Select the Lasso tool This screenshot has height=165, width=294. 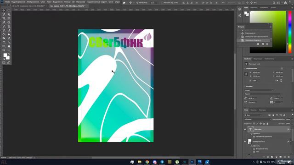tap(4, 14)
